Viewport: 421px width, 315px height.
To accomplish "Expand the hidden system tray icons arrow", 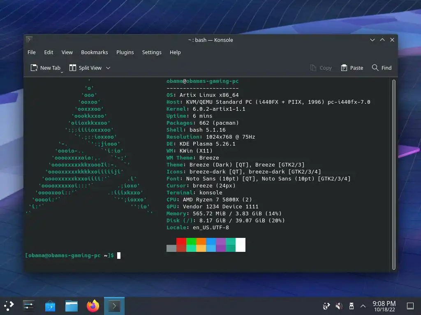I will pyautogui.click(x=363, y=306).
